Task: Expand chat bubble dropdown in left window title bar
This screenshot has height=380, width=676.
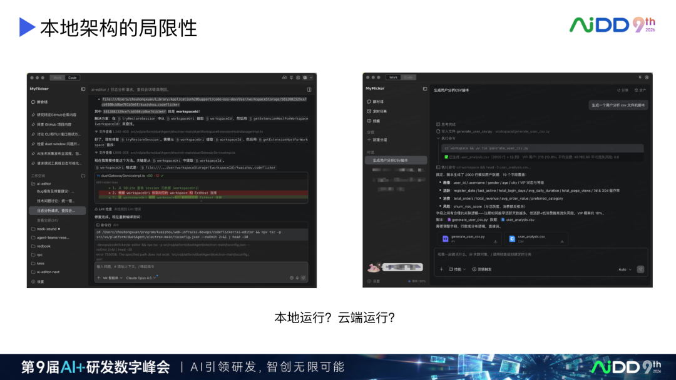Action: tap(307, 77)
